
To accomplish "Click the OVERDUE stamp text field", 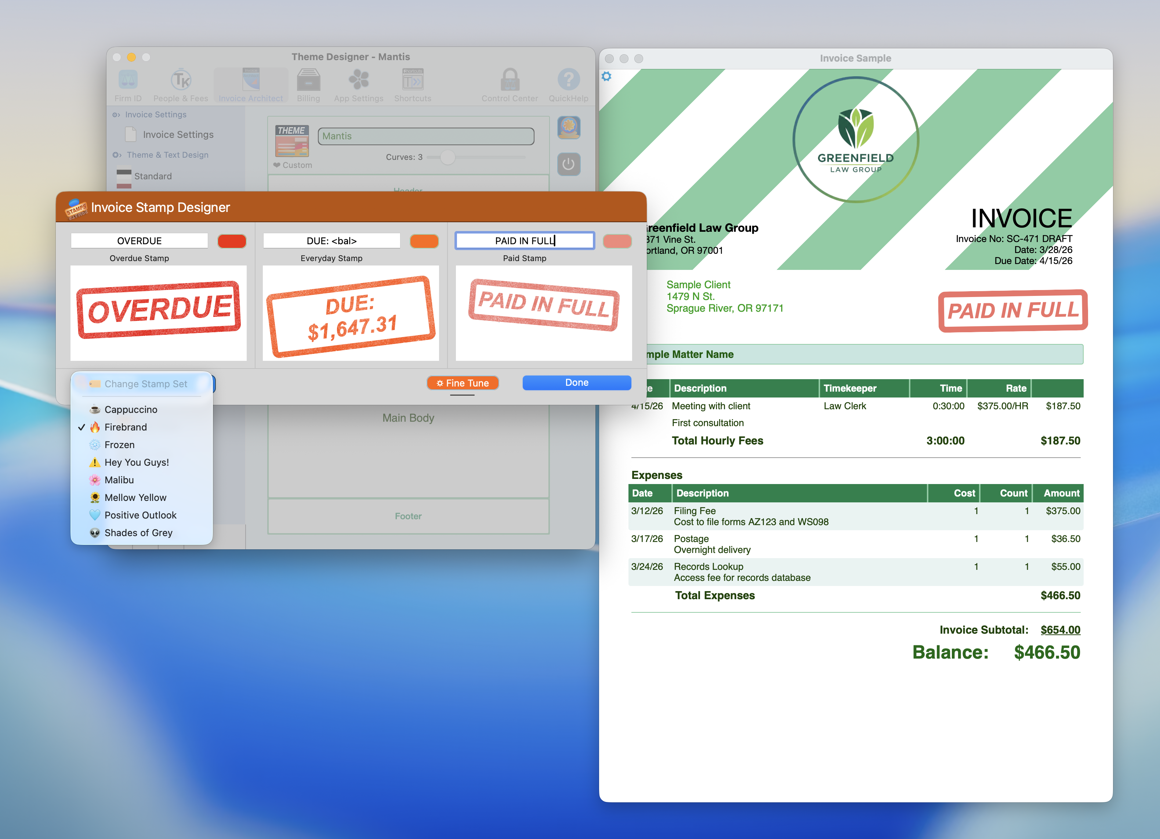I will point(139,241).
